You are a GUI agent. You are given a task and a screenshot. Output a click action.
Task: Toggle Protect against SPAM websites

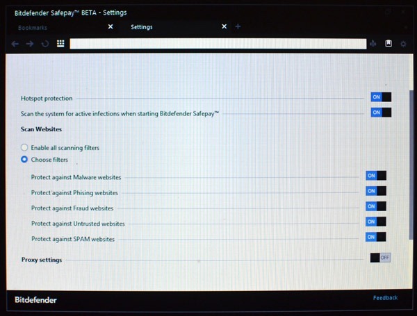[376, 237]
